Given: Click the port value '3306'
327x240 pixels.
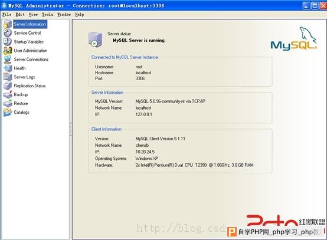Looking at the screenshot, I should 140,78.
